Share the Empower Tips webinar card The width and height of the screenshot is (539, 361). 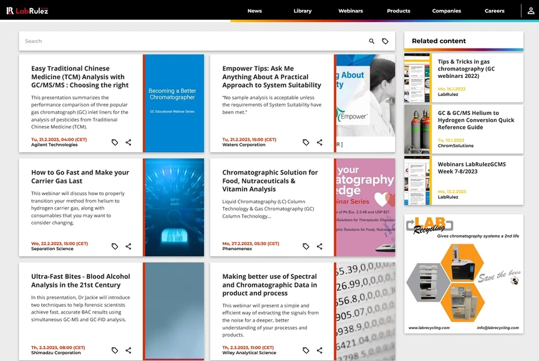point(319,142)
